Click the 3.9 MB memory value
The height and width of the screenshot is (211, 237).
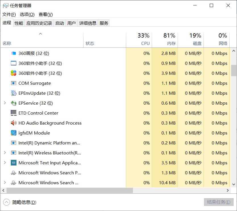(x=169, y=73)
